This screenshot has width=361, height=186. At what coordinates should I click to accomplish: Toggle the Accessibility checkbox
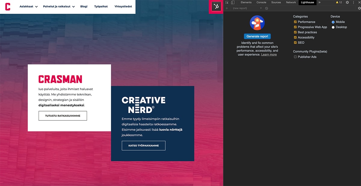295,37
